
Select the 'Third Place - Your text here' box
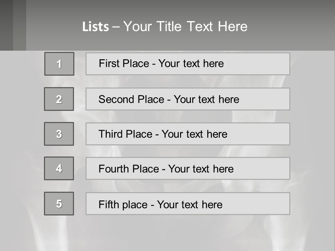pos(188,134)
